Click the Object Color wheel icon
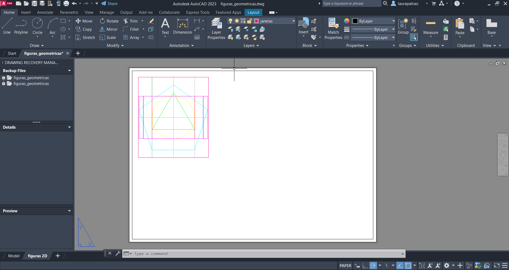 (346, 21)
